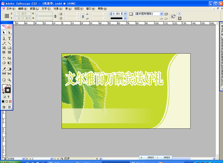Select the Pen tool
This screenshot has width=223, height=163.
4,38
